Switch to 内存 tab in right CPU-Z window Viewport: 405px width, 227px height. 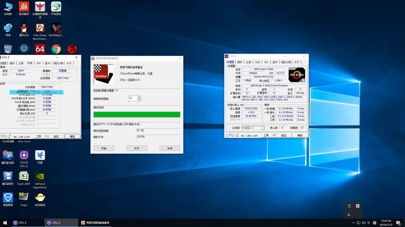pos(257,62)
